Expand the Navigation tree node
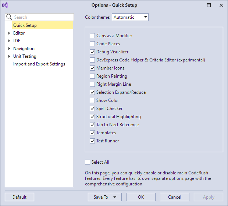This screenshot has height=206, width=228. coord(9,49)
